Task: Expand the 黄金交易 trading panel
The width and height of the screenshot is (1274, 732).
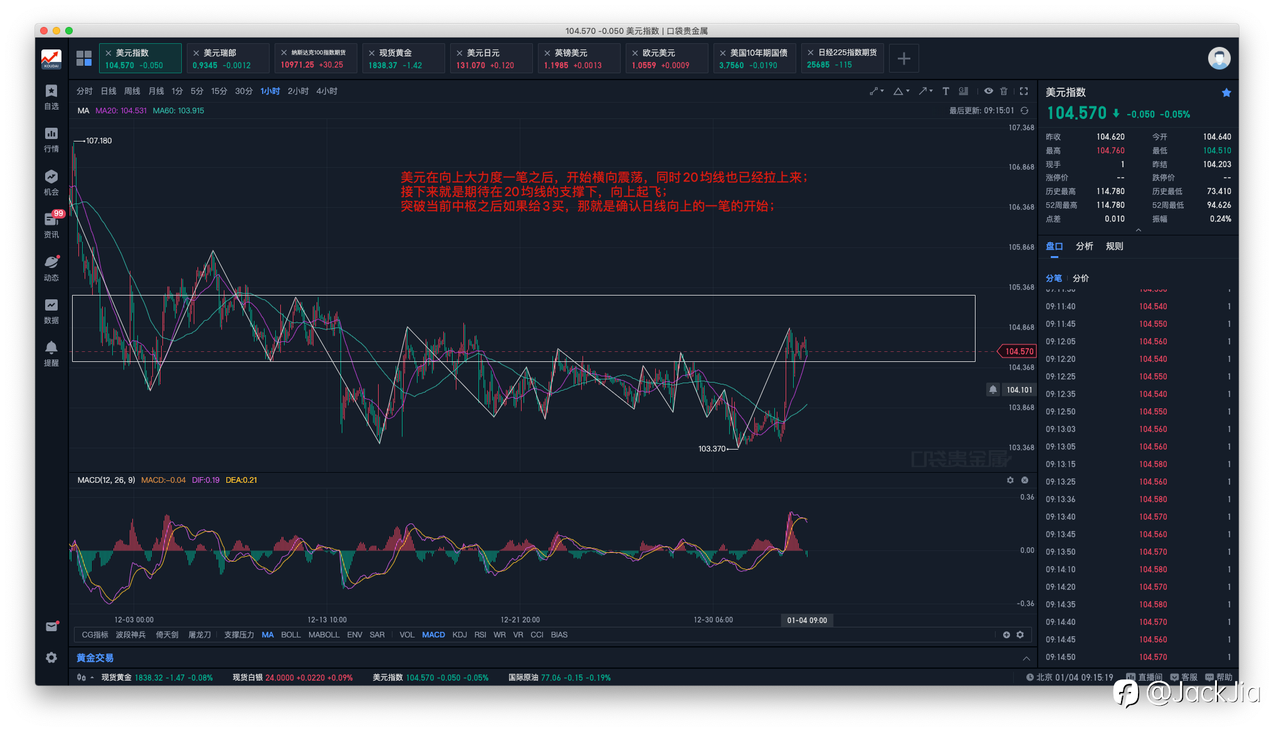Action: click(x=1026, y=658)
